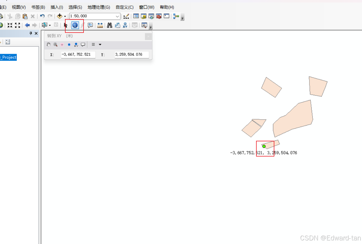Click Add Labeled Point icon in Go To XY
Viewport: 362px width, 244px height.
pyautogui.click(x=76, y=45)
